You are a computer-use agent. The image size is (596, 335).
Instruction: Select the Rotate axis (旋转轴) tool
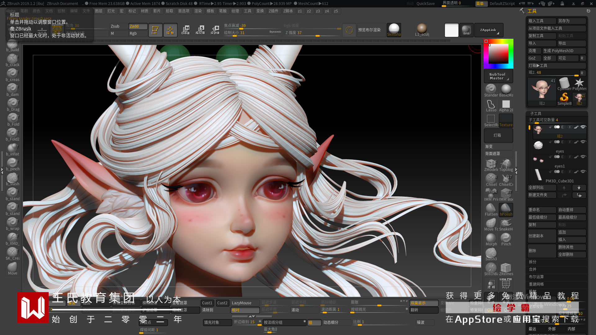point(215,30)
